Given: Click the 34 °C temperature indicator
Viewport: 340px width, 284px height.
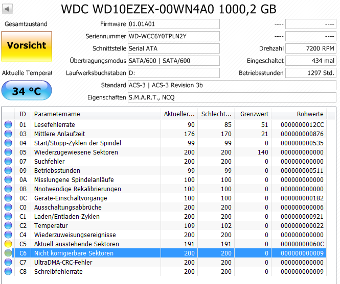Looking at the screenshot, I should coord(27,90).
